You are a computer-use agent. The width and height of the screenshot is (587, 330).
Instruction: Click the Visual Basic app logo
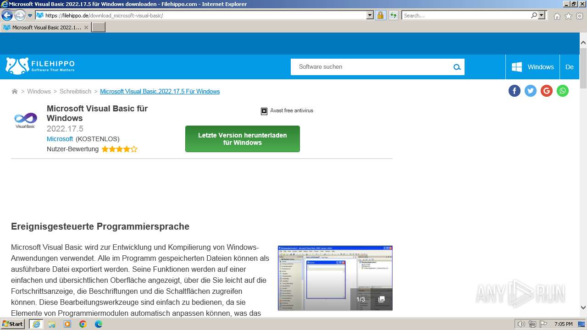point(25,120)
